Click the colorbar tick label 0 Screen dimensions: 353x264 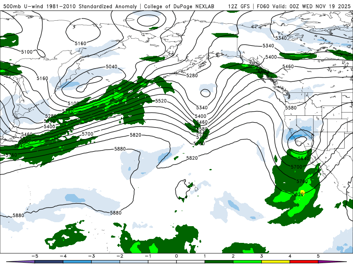tap(176, 256)
